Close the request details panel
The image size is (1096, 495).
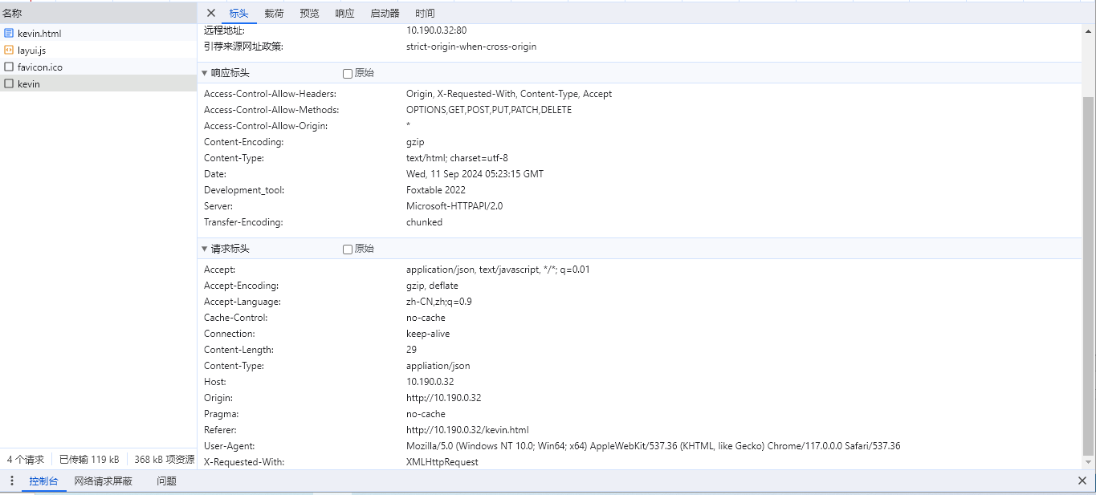[211, 13]
